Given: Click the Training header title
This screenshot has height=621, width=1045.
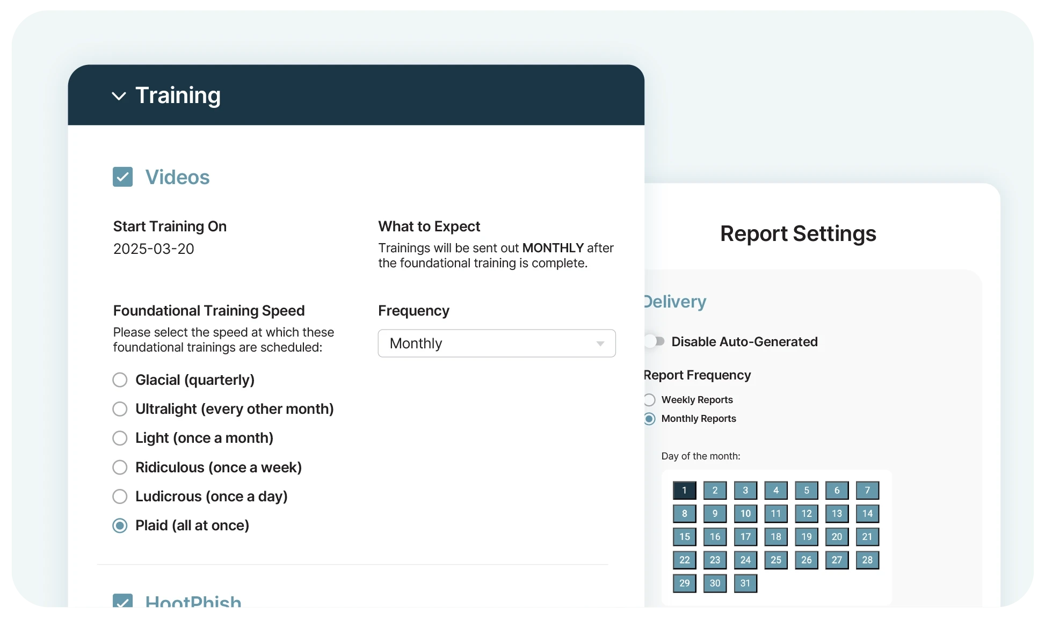Looking at the screenshot, I should 178,96.
